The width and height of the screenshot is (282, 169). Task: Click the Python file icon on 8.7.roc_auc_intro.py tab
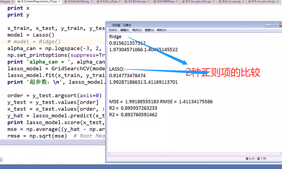pyautogui.click(x=184, y=1)
